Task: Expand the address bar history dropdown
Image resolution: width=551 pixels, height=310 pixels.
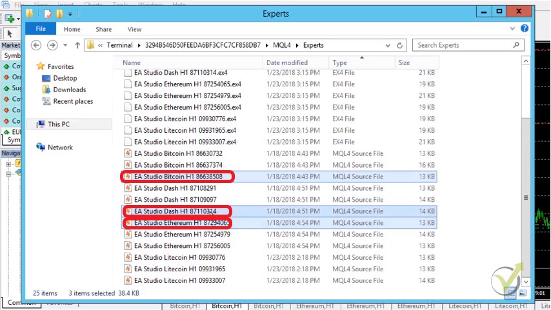Action: click(388, 45)
